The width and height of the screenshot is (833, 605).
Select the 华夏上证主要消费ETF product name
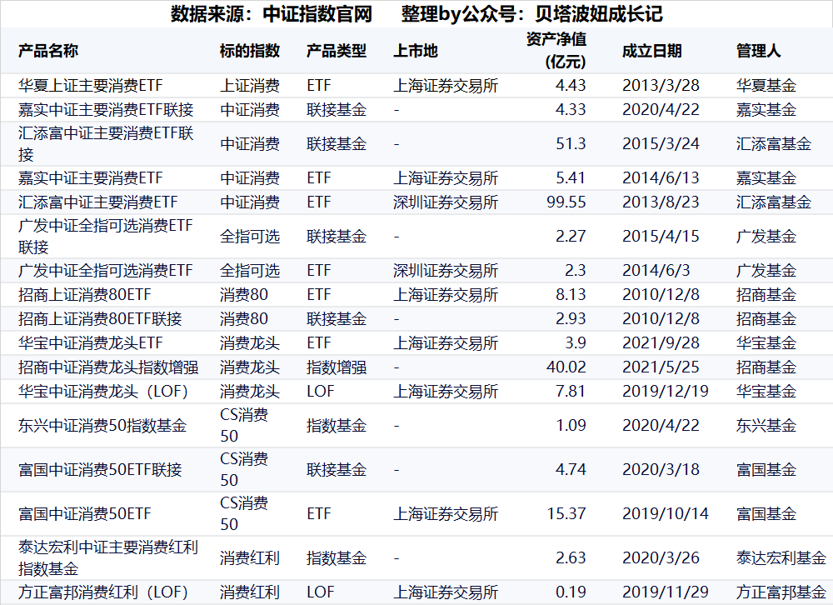coord(90,86)
